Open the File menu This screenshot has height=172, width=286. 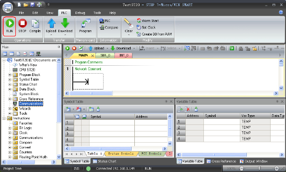pyautogui.click(x=21, y=13)
